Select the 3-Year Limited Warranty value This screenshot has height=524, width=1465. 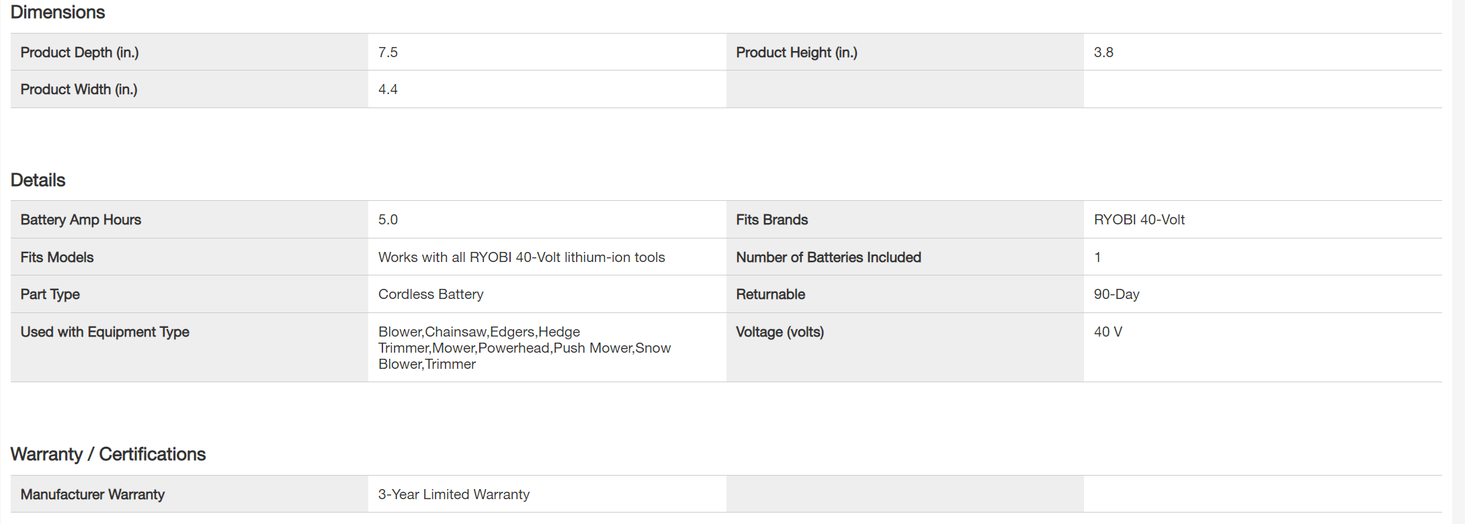(454, 494)
